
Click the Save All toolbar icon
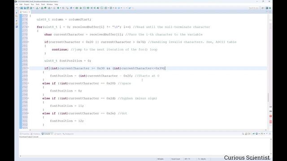(25, 8)
